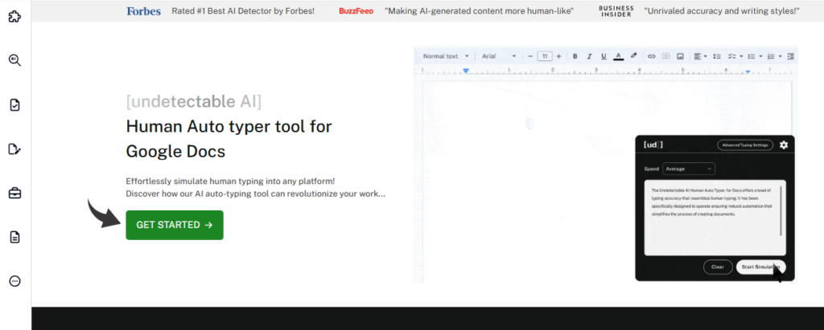824x330 pixels.
Task: Open the Normal text style dropdown
Action: [445, 56]
